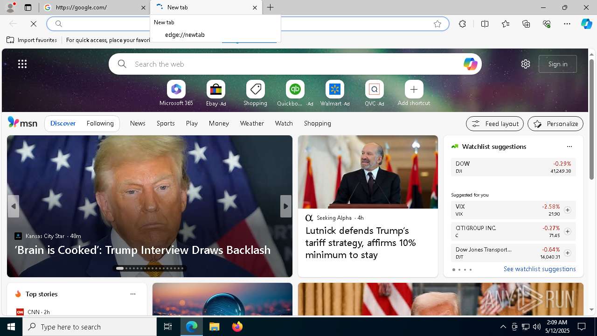Open the Play tab
This screenshot has height=336, width=597.
click(192, 124)
